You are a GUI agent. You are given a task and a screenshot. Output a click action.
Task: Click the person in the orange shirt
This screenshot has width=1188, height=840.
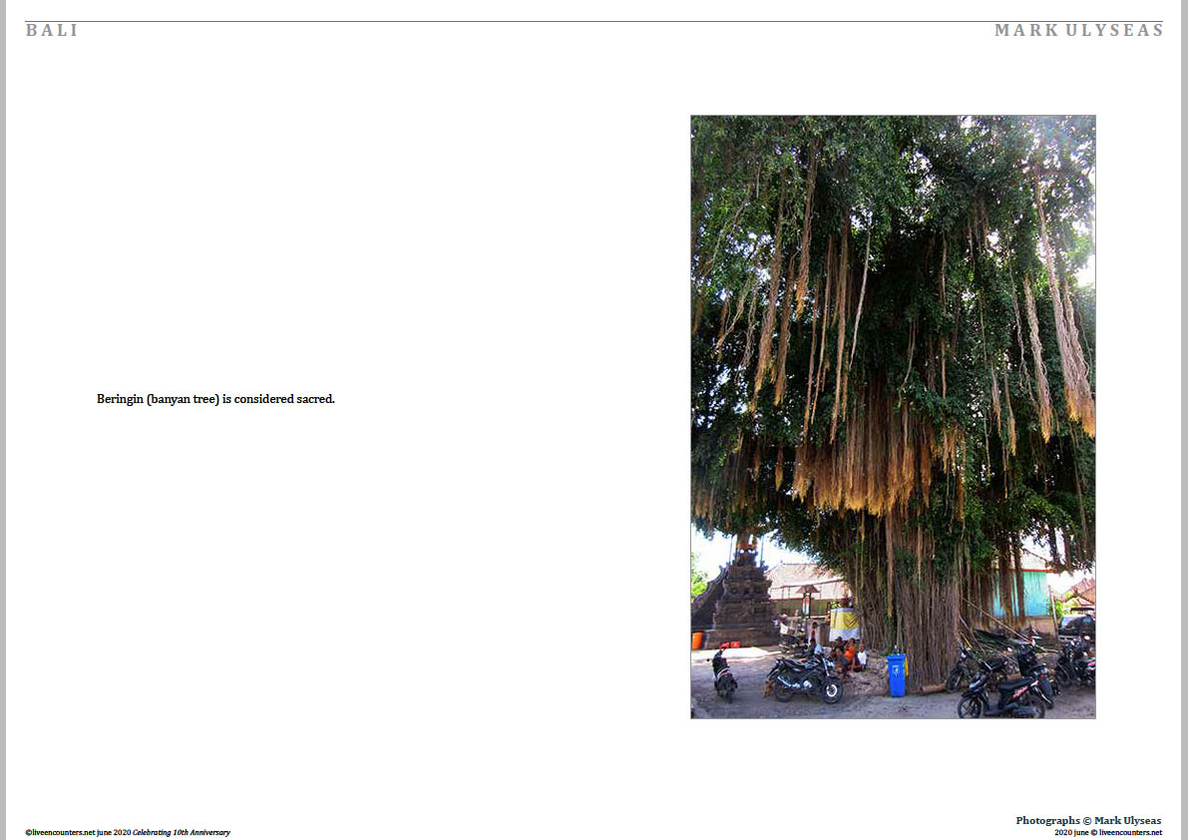point(848,654)
